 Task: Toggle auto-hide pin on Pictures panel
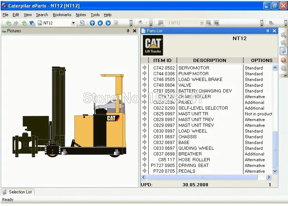click(x=128, y=31)
